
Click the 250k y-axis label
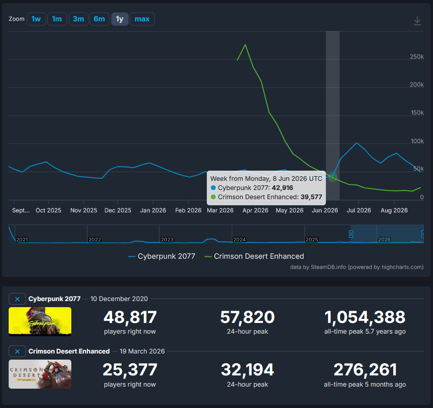tap(417, 57)
